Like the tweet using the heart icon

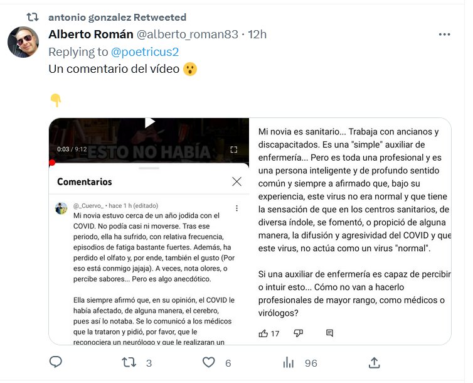[208, 362]
